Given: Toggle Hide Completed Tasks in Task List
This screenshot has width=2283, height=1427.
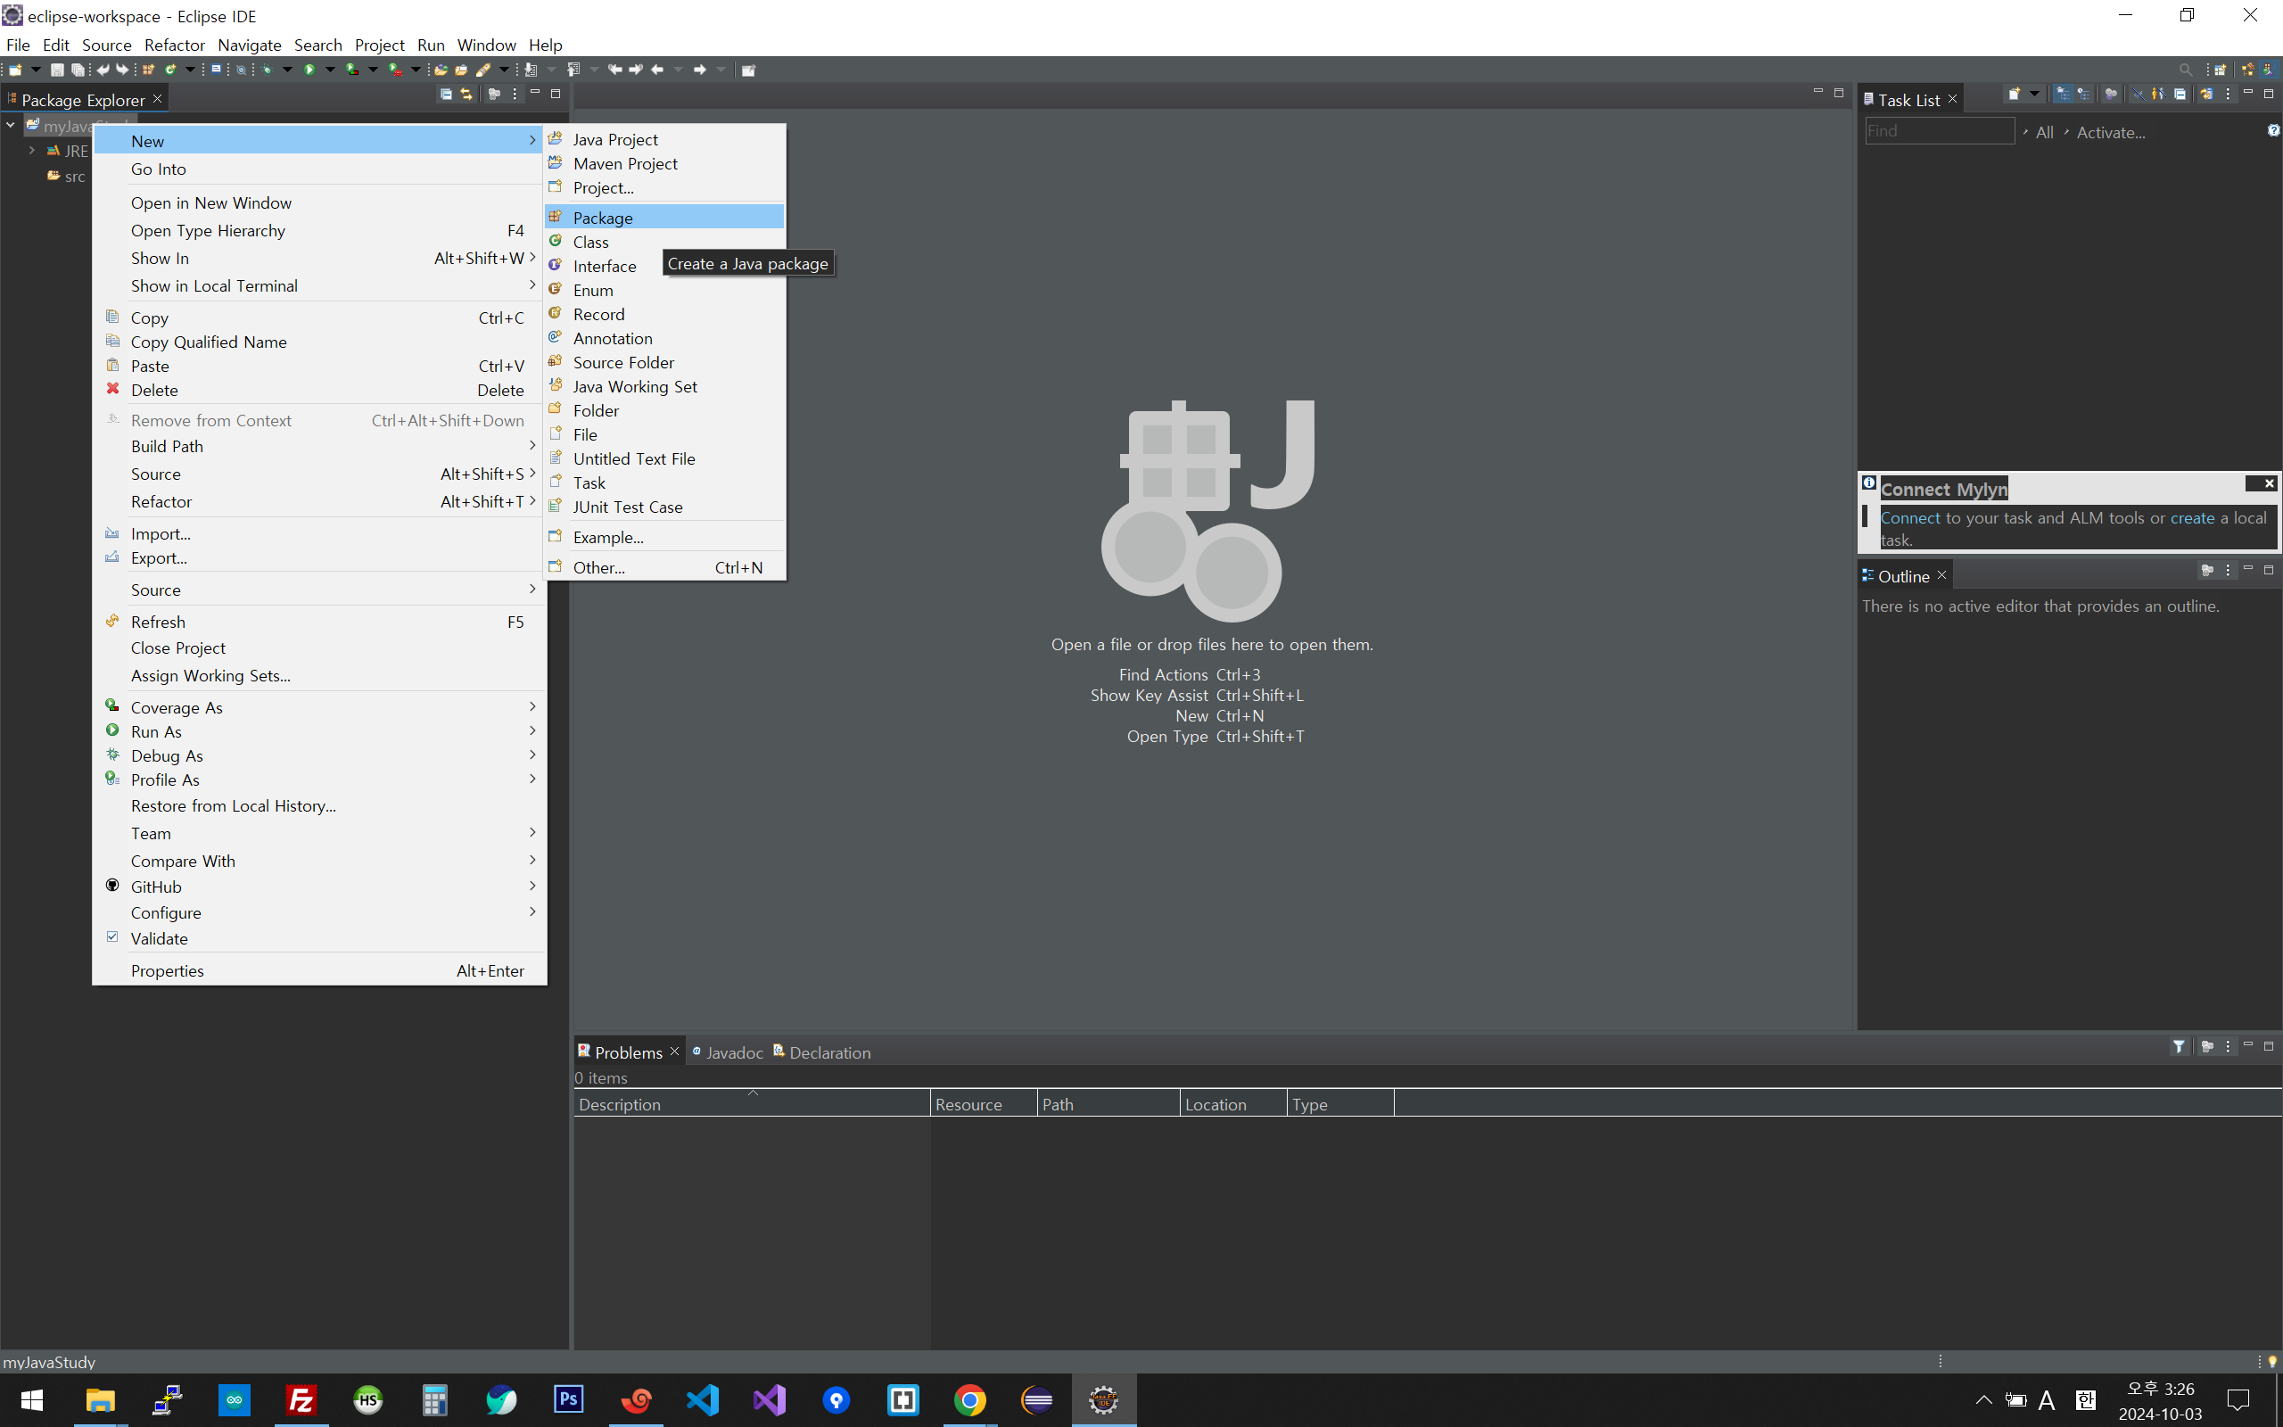Looking at the screenshot, I should (2138, 95).
